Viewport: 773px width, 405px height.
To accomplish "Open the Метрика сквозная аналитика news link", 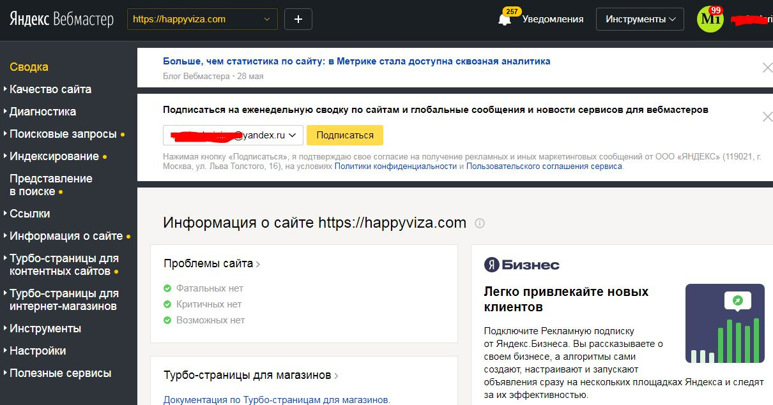I will click(x=356, y=61).
